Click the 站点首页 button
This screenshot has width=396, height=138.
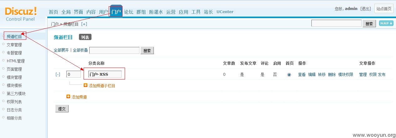pos(384,8)
